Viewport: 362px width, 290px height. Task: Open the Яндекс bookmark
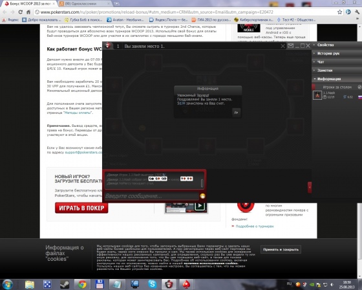10,20
